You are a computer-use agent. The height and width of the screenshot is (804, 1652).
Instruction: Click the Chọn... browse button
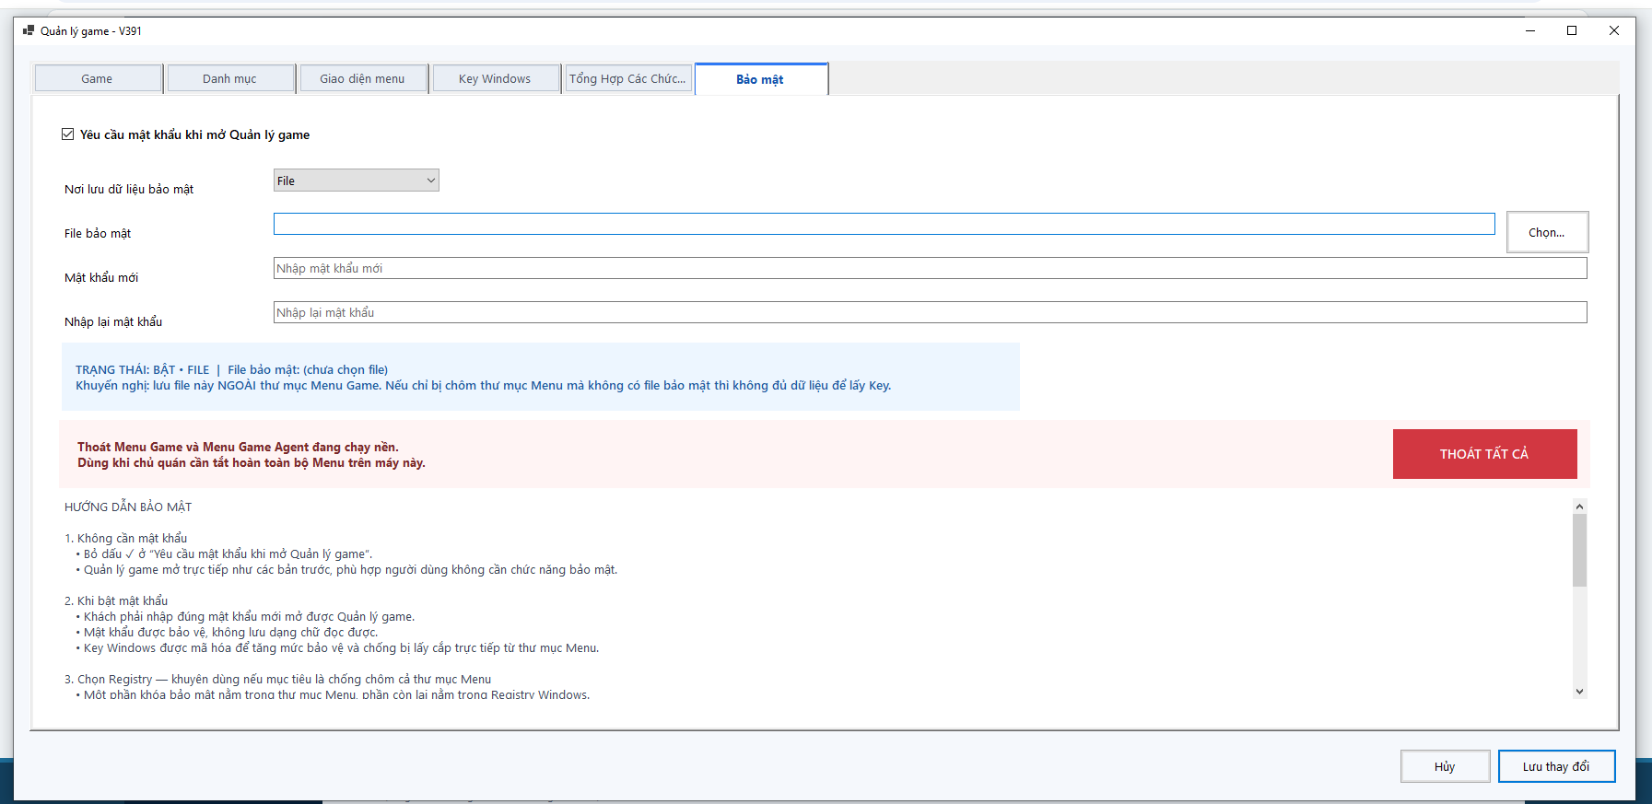pos(1548,232)
